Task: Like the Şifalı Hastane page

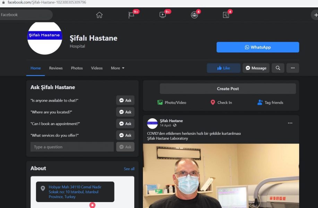Action: click(x=223, y=68)
